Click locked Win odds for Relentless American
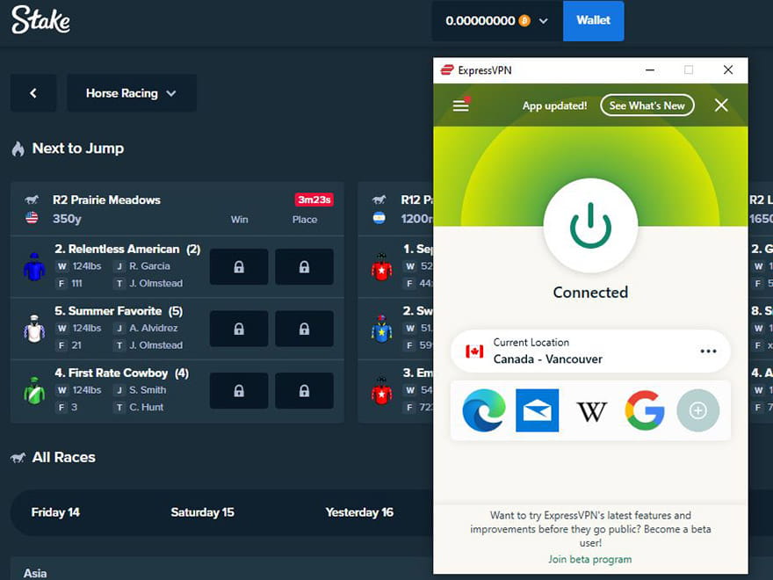This screenshot has height=580, width=773. tap(239, 267)
